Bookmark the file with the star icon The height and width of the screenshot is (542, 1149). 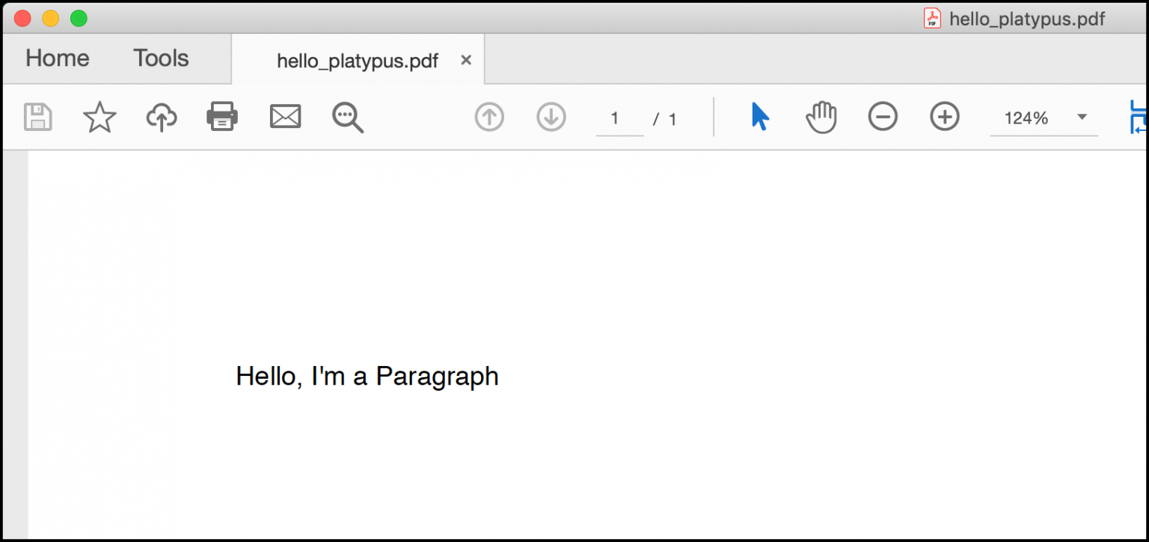point(99,118)
